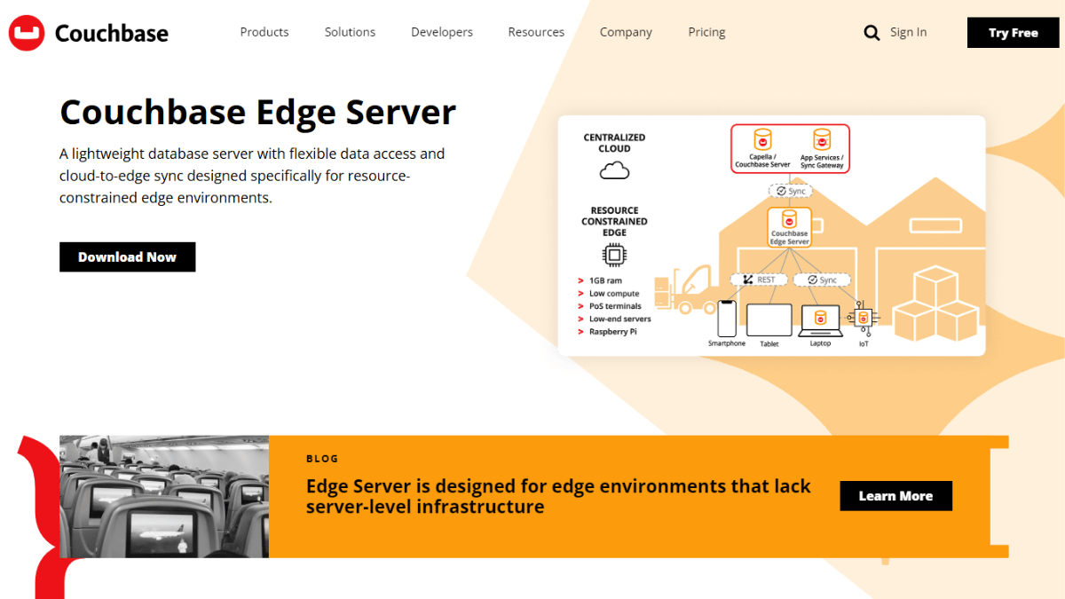1065x599 pixels.
Task: Click the App Services / Sync Gateway icon
Action: click(822, 140)
